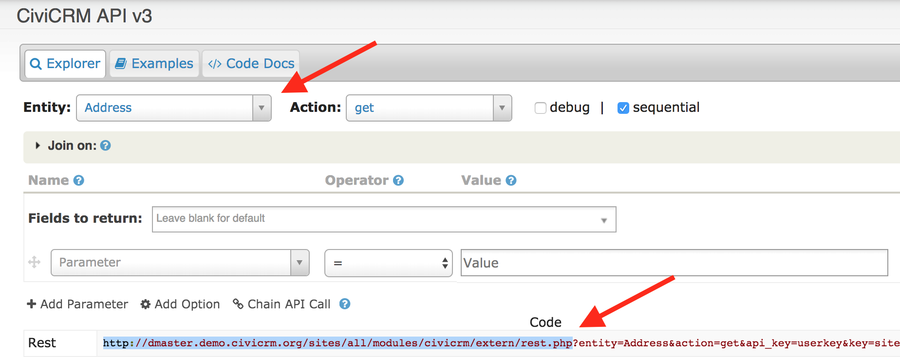The image size is (900, 357).
Task: Click the help icon next to Value header
Action: [511, 180]
